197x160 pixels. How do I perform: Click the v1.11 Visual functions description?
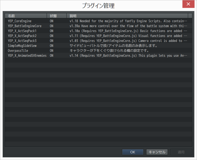tap(128, 36)
